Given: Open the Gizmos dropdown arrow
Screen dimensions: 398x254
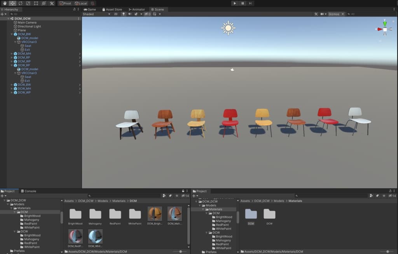Looking at the screenshot, I should pos(343,14).
